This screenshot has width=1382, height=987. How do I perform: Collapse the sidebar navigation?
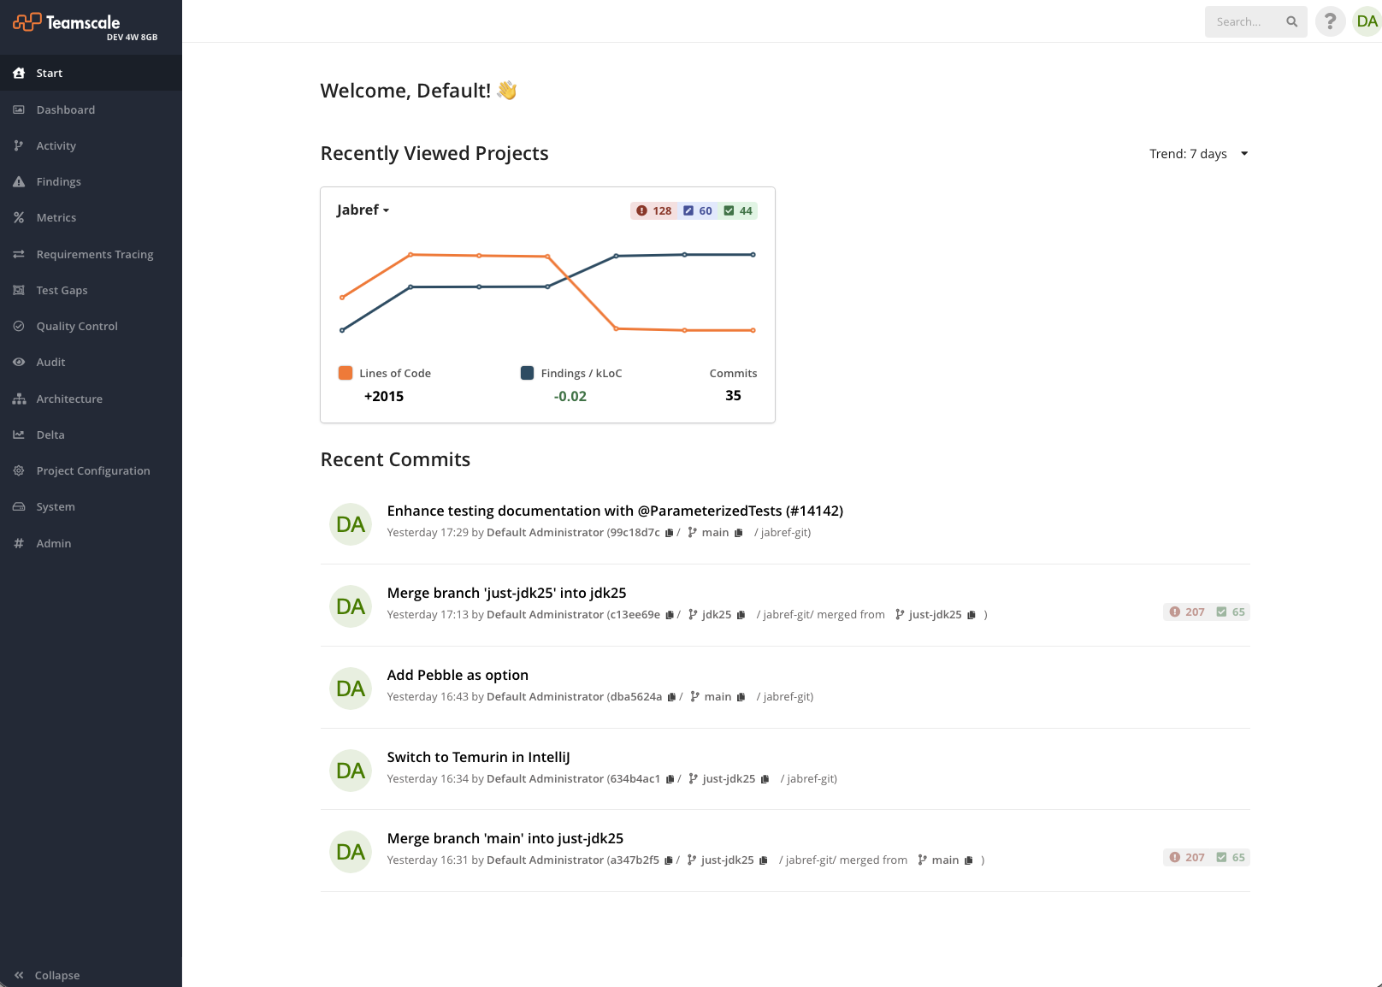48,975
